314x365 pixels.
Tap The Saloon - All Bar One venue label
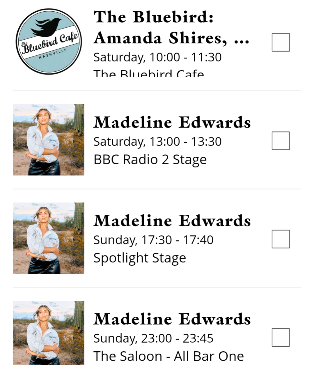coord(168,357)
